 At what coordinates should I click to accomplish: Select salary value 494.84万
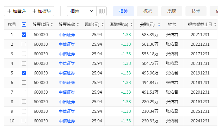[x=150, y=83]
